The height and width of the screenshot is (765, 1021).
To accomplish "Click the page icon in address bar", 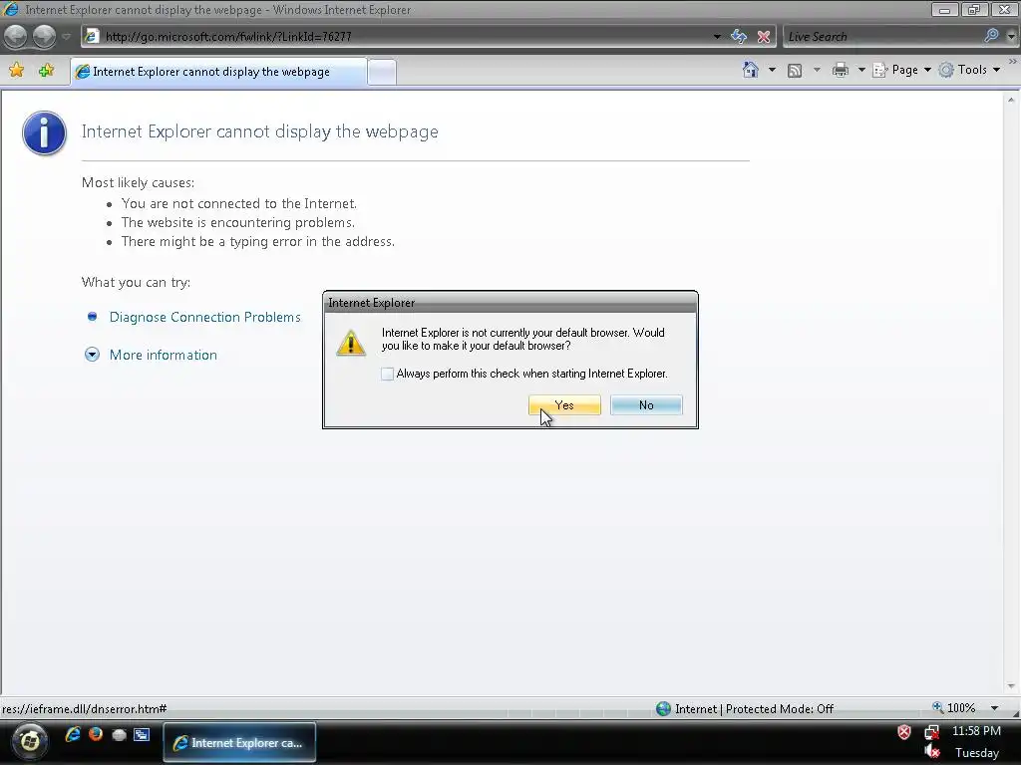I will [x=92, y=36].
